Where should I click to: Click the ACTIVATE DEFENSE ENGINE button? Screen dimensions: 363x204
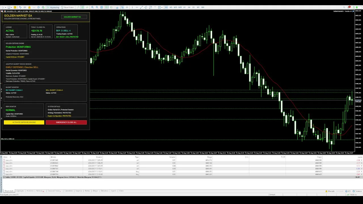[x=24, y=122]
